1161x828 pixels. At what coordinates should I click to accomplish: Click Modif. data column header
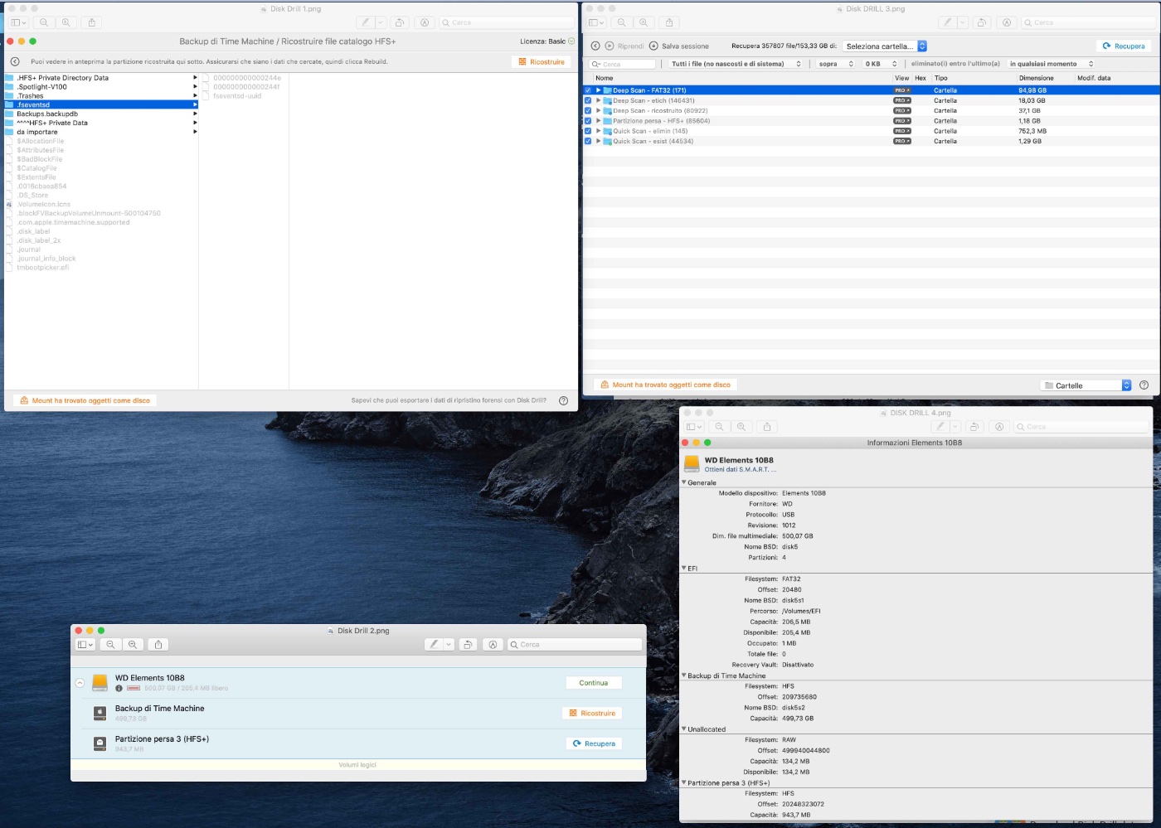click(x=1094, y=78)
